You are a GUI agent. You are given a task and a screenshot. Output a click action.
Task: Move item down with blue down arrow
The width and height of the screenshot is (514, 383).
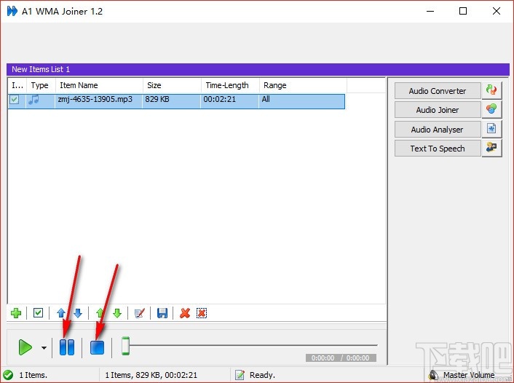pyautogui.click(x=78, y=313)
